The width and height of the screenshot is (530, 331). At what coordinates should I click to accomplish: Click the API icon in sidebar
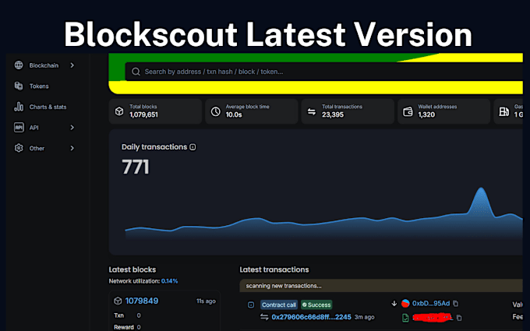click(19, 127)
